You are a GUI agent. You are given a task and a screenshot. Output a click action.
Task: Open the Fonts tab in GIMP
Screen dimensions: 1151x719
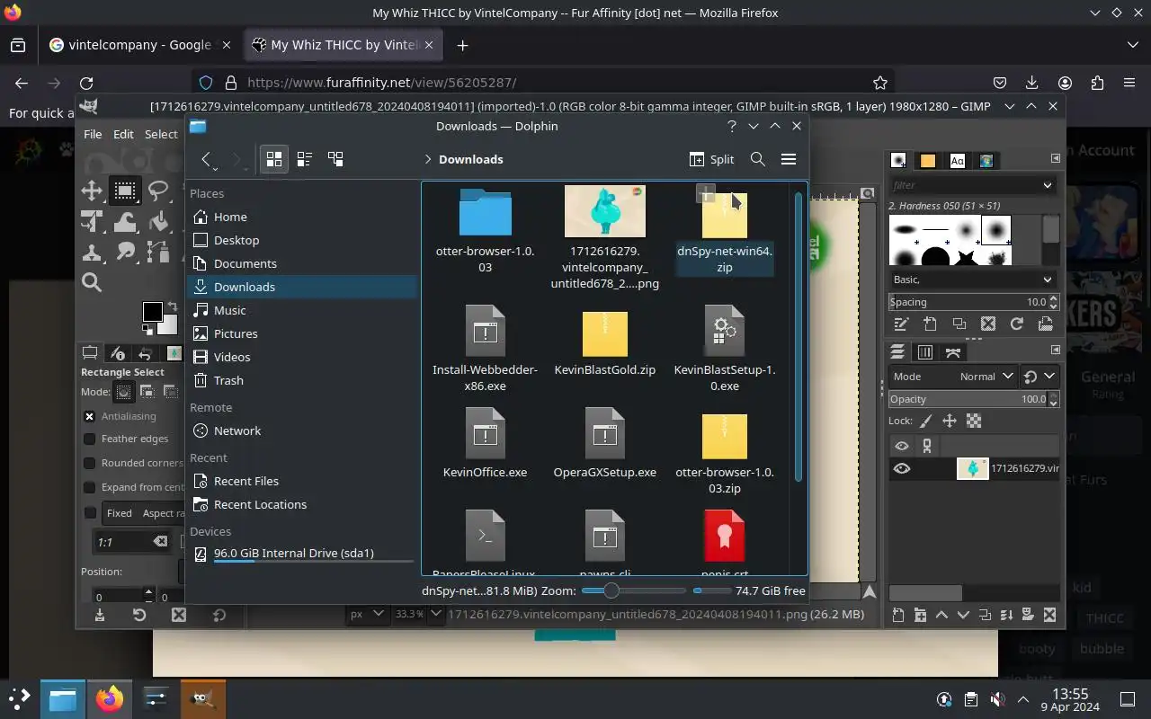(957, 160)
